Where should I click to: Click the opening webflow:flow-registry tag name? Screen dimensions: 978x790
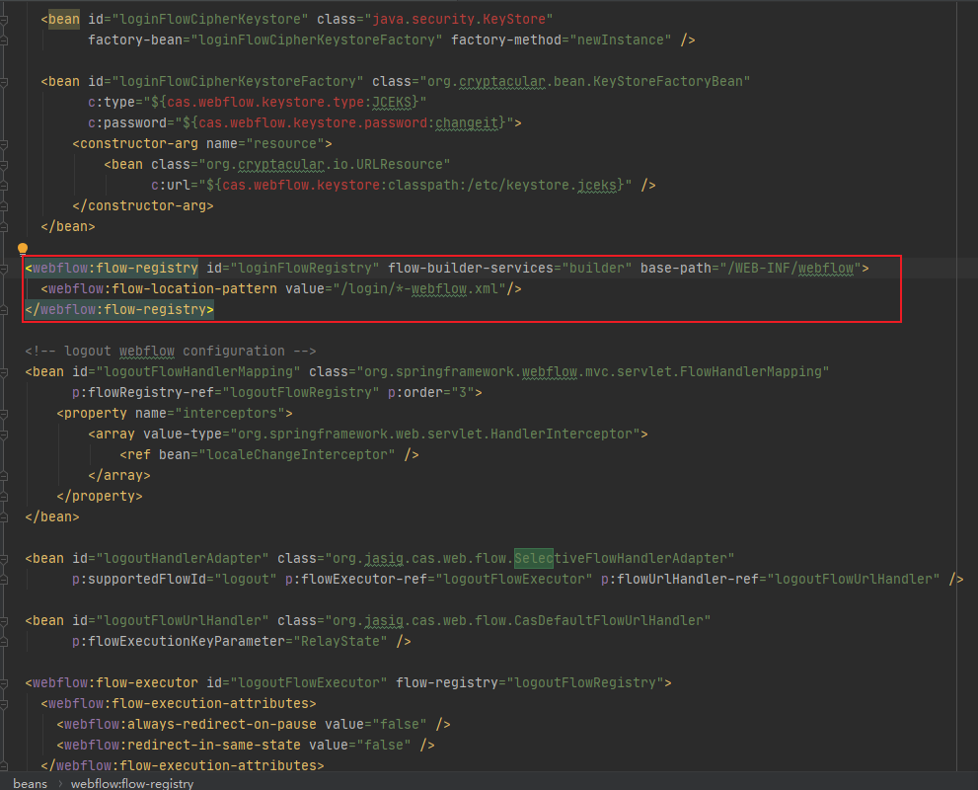point(115,269)
